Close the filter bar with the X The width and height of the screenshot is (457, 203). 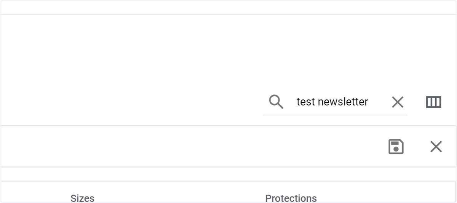436,147
